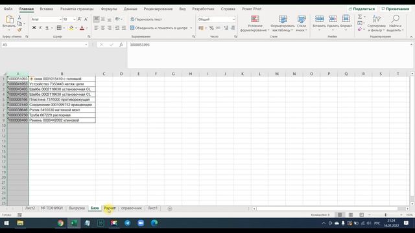Viewport: 415px width, 233px height.
Task: Expand Merge and Center dropdown arrow
Action: pyautogui.click(x=191, y=28)
